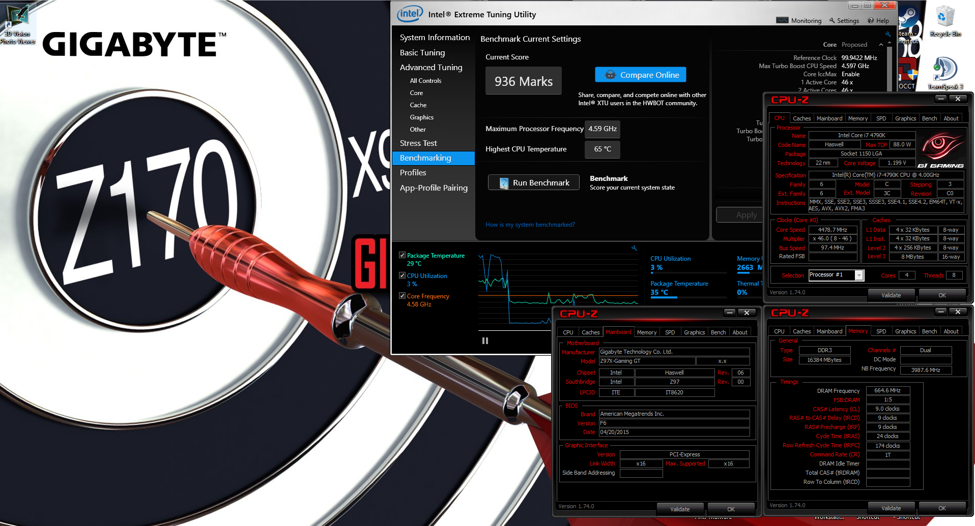
Task: Open Graphics tab in Mainboard CPU-Z window
Action: pos(694,332)
